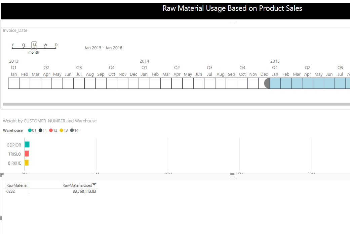
Task: Click the 2013 year label on the timeline
Action: tap(13, 61)
